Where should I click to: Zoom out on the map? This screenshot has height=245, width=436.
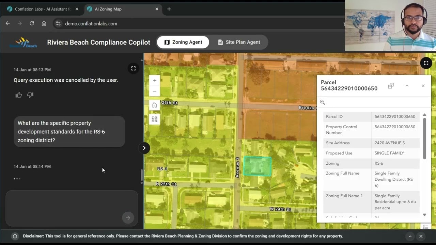[x=155, y=91]
